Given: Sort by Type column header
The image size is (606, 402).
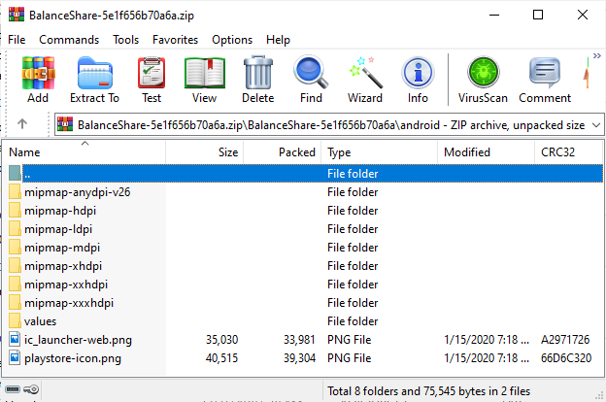Looking at the screenshot, I should pos(379,152).
